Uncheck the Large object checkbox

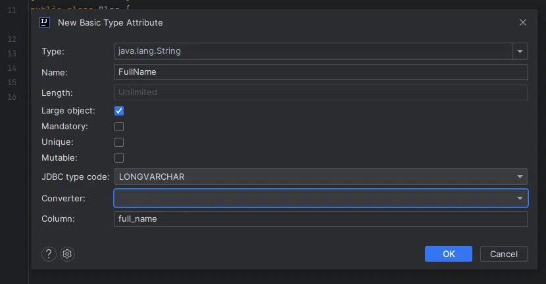(119, 111)
